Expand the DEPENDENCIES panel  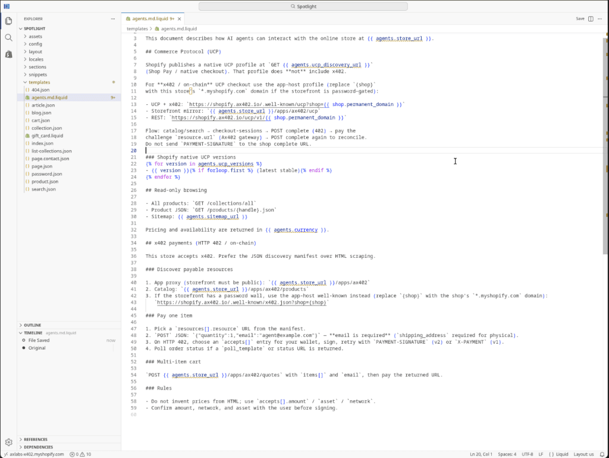(x=38, y=447)
